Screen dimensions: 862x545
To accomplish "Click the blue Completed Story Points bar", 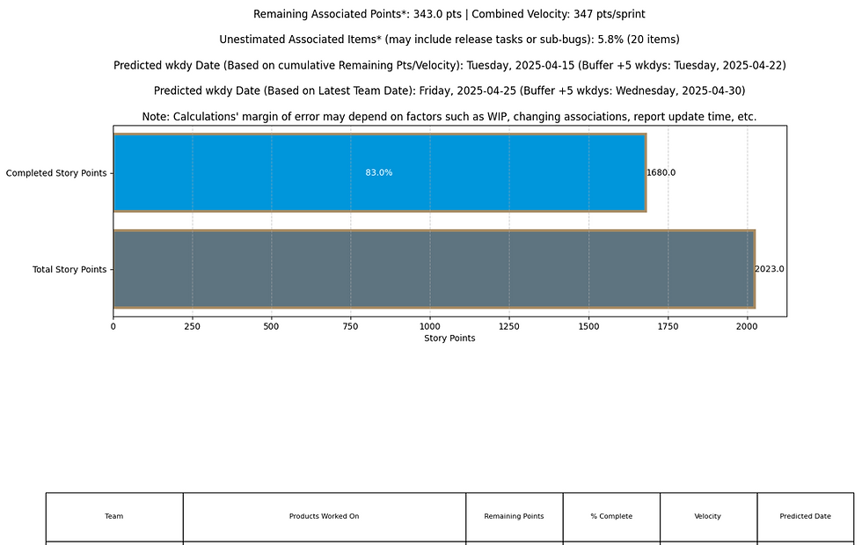I will point(380,172).
